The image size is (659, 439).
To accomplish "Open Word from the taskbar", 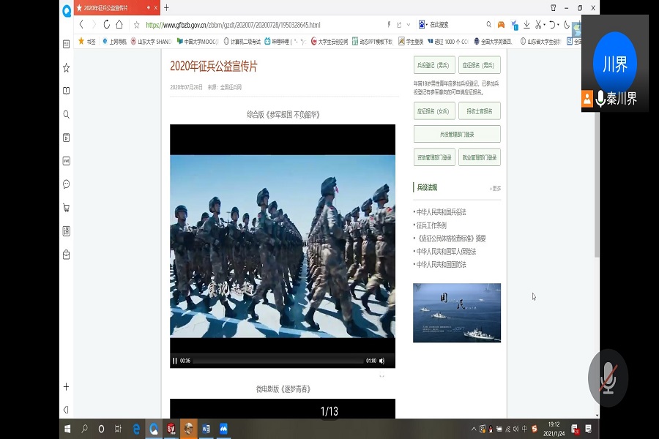I will (206, 429).
